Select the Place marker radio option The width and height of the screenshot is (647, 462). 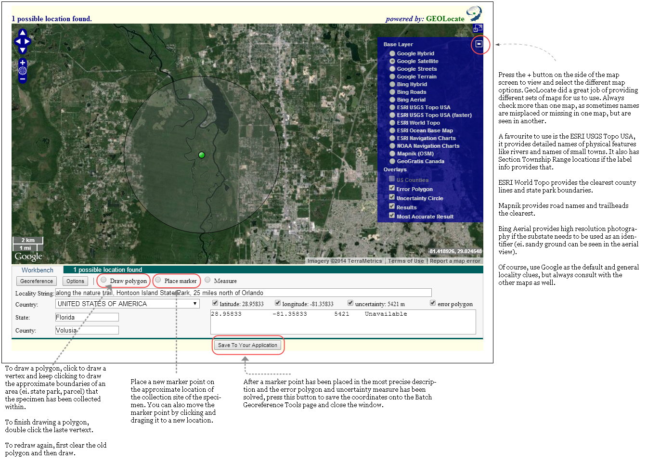[158, 280]
